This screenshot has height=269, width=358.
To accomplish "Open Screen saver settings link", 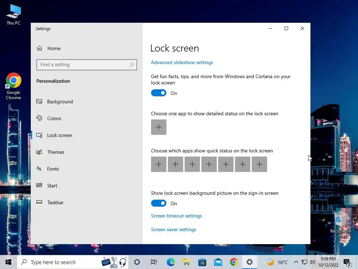I will coord(173,229).
